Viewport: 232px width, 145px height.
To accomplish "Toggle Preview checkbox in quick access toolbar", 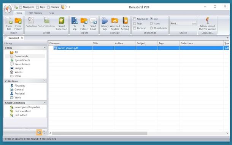I will 48,7.
